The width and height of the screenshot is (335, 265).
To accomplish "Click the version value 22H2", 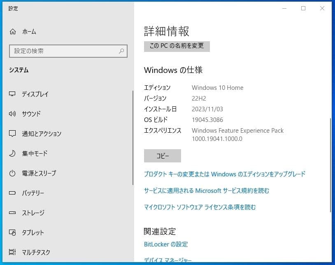I will (199, 98).
